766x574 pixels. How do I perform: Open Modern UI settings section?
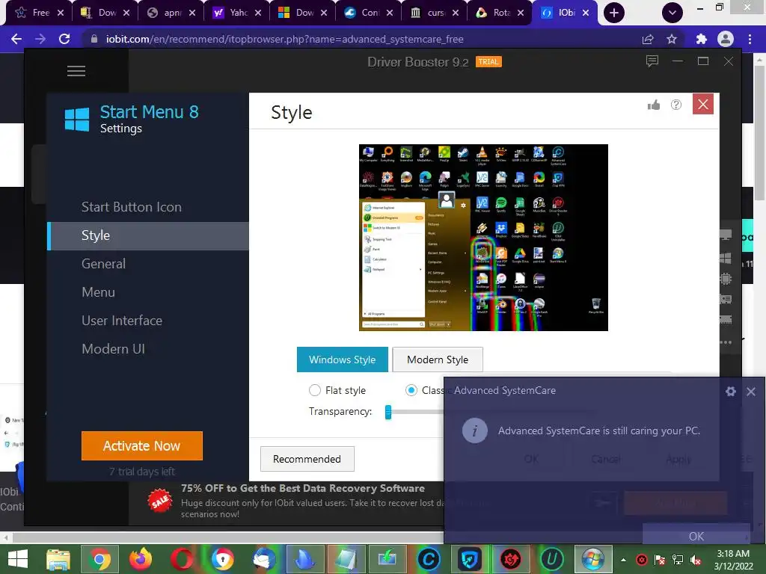point(113,349)
